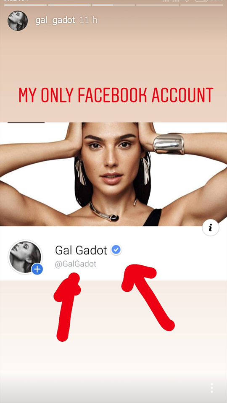The width and height of the screenshot is (227, 403).
Task: Tap the blue plus icon on the profile picture
Action: click(37, 269)
